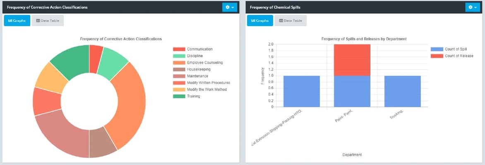Click Training legend color swatch
Screen dimensions: 485x165
tap(179, 96)
